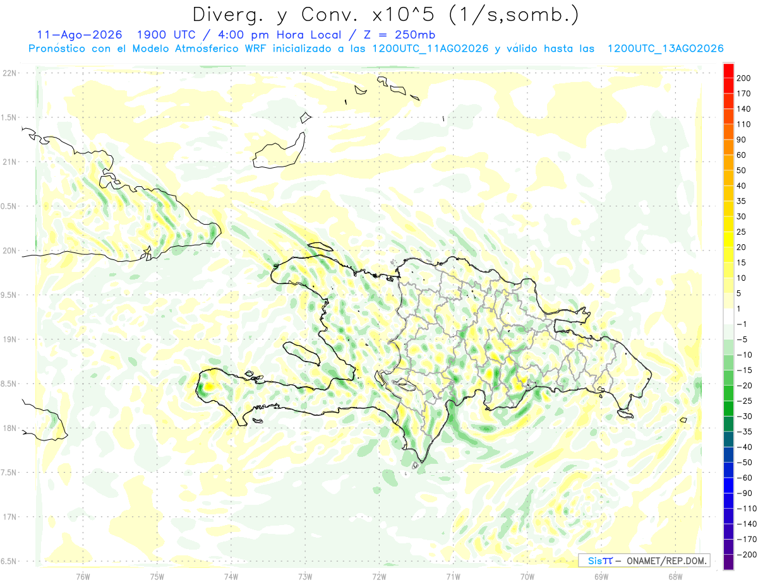Click the purple swatch below -200 on the scale
The width and height of the screenshot is (758, 585).
pos(729,562)
